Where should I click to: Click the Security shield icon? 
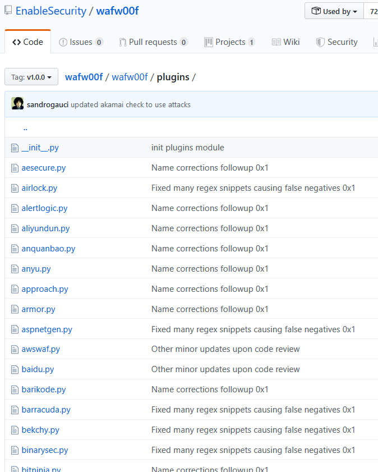pyautogui.click(x=320, y=42)
